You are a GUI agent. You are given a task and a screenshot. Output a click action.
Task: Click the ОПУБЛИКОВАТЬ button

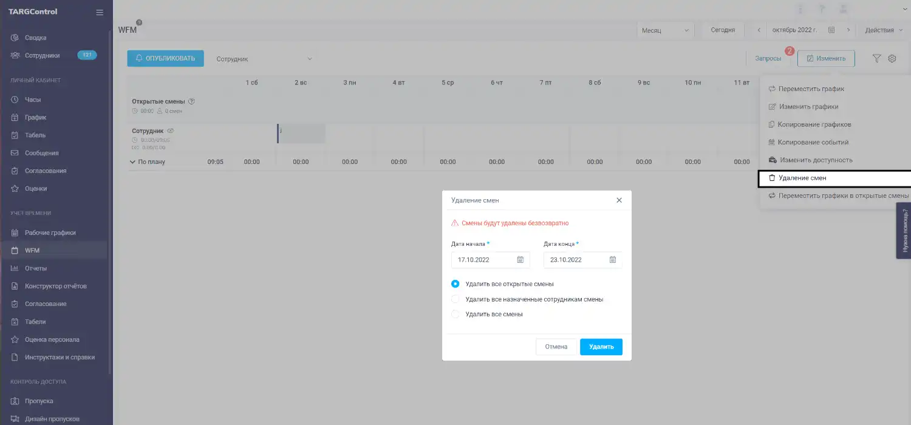coord(165,58)
